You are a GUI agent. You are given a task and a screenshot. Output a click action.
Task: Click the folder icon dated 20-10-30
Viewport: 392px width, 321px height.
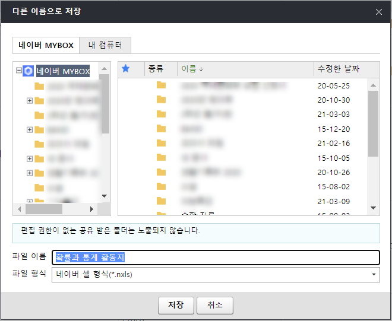[161, 100]
